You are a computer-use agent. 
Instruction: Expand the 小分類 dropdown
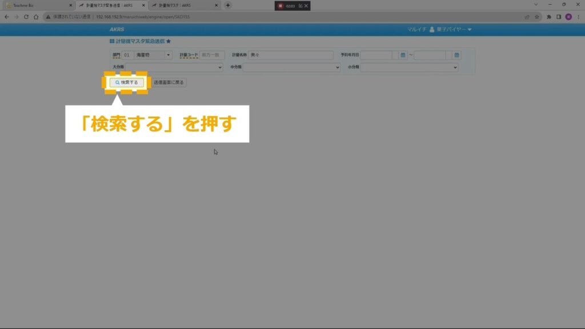pos(455,67)
